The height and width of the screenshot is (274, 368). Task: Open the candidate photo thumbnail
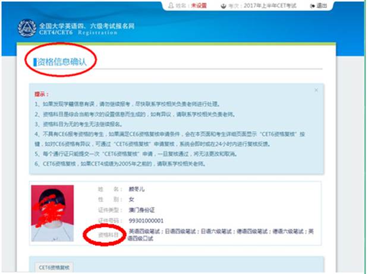tap(52, 213)
